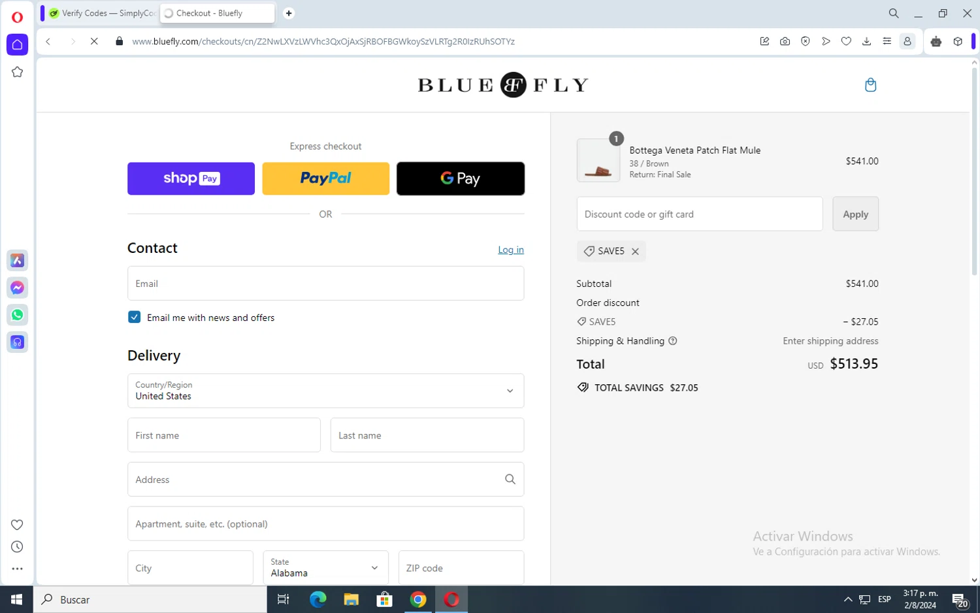
Task: Focus the Email input field
Action: pyautogui.click(x=325, y=283)
